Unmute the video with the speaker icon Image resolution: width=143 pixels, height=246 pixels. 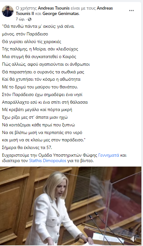coord(133,239)
